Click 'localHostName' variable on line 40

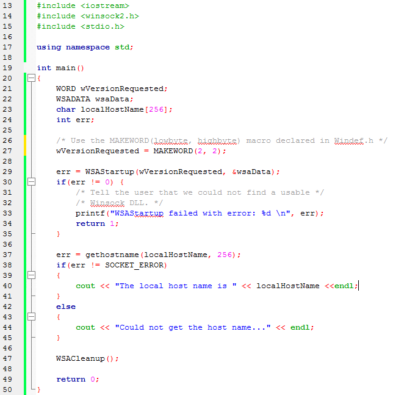click(x=288, y=286)
